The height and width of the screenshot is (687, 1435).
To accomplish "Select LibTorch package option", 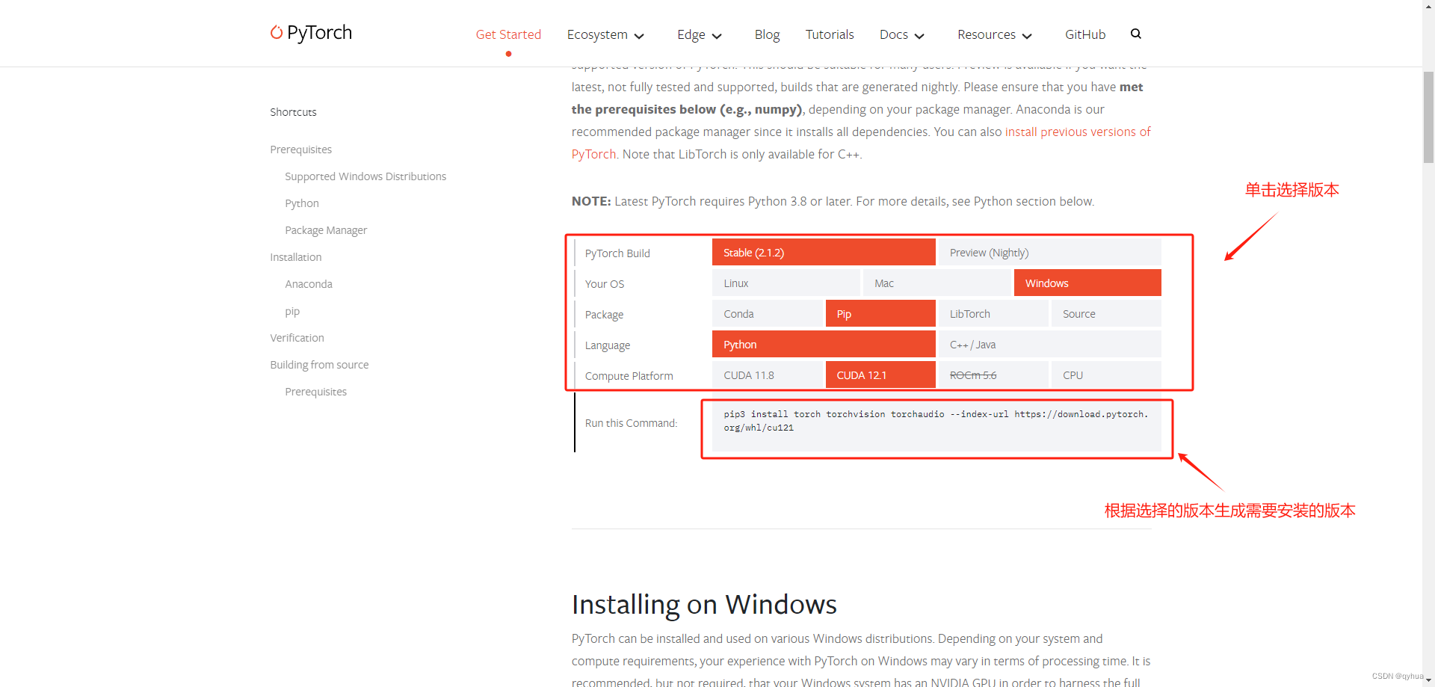I will pos(993,314).
